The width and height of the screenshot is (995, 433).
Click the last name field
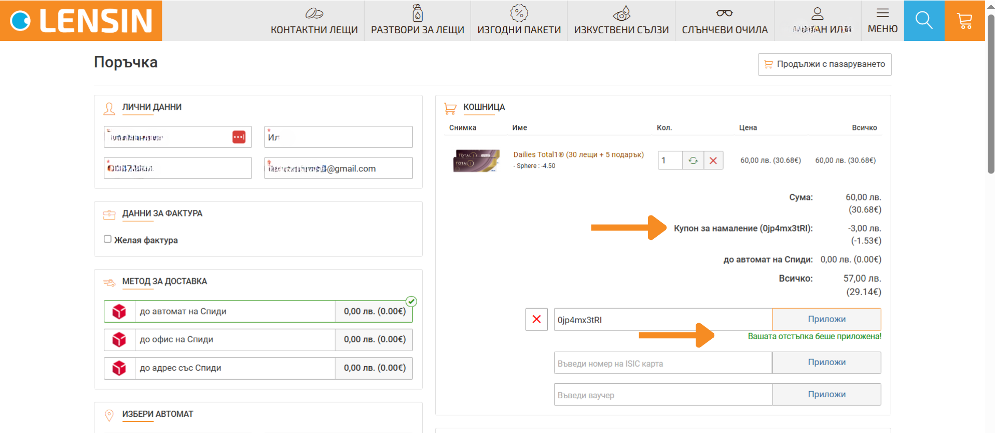(338, 137)
